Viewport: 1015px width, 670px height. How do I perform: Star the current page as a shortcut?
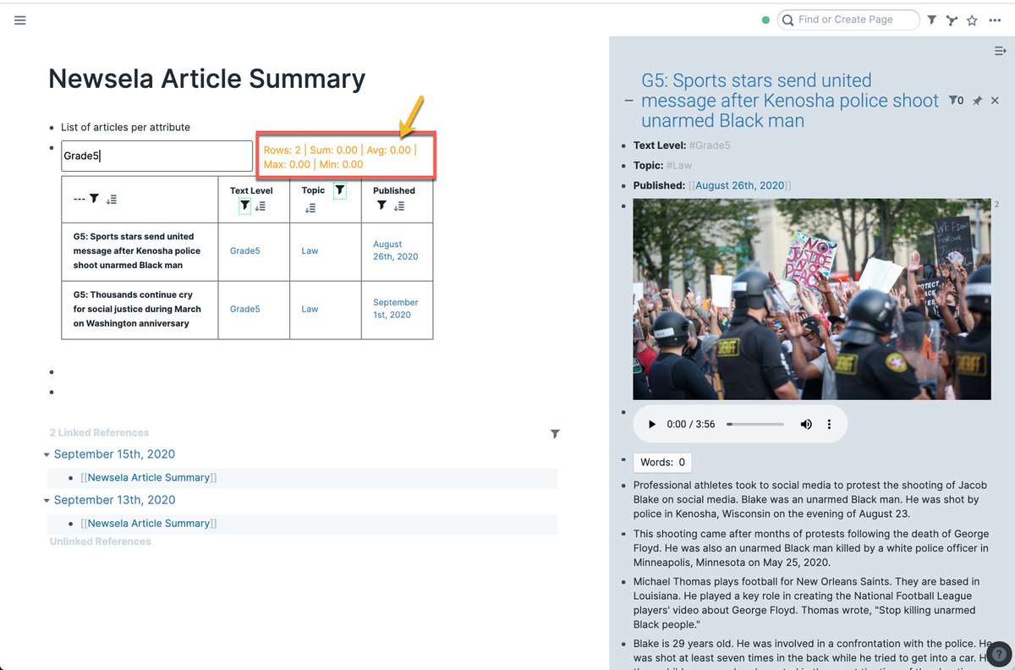[973, 19]
